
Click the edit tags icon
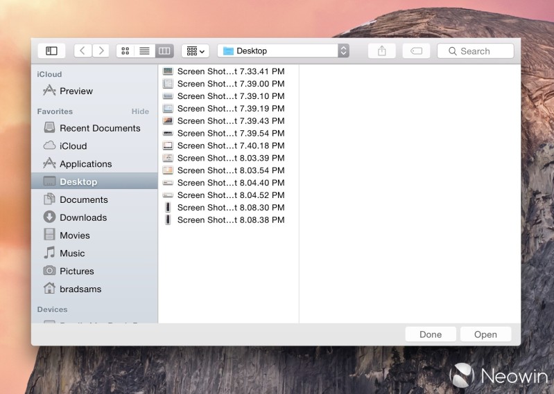coord(416,51)
